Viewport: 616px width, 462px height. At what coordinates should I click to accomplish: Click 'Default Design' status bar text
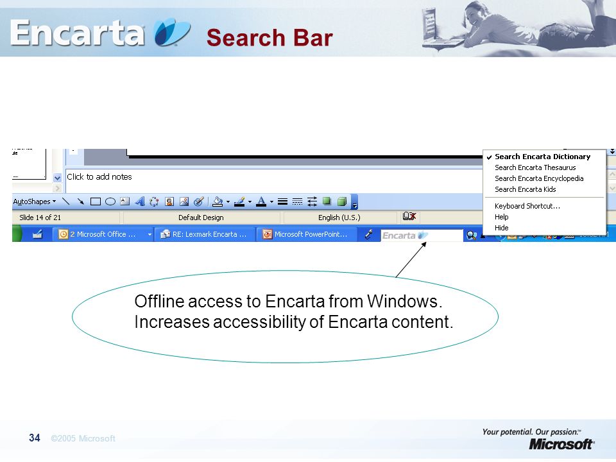(201, 218)
